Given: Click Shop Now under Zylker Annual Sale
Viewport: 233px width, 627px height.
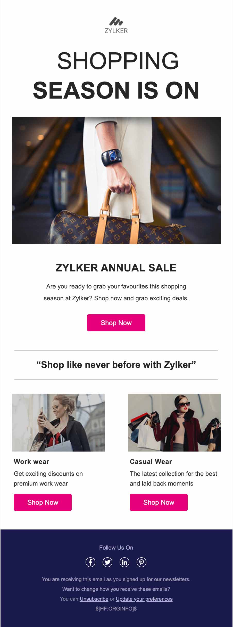Looking at the screenshot, I should click(116, 323).
